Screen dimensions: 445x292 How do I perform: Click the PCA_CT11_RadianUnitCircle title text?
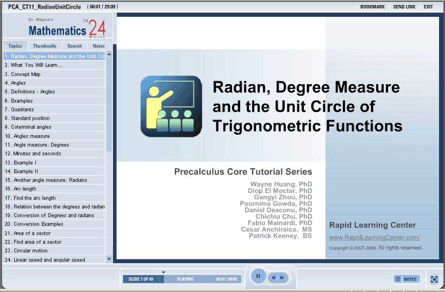coord(45,7)
